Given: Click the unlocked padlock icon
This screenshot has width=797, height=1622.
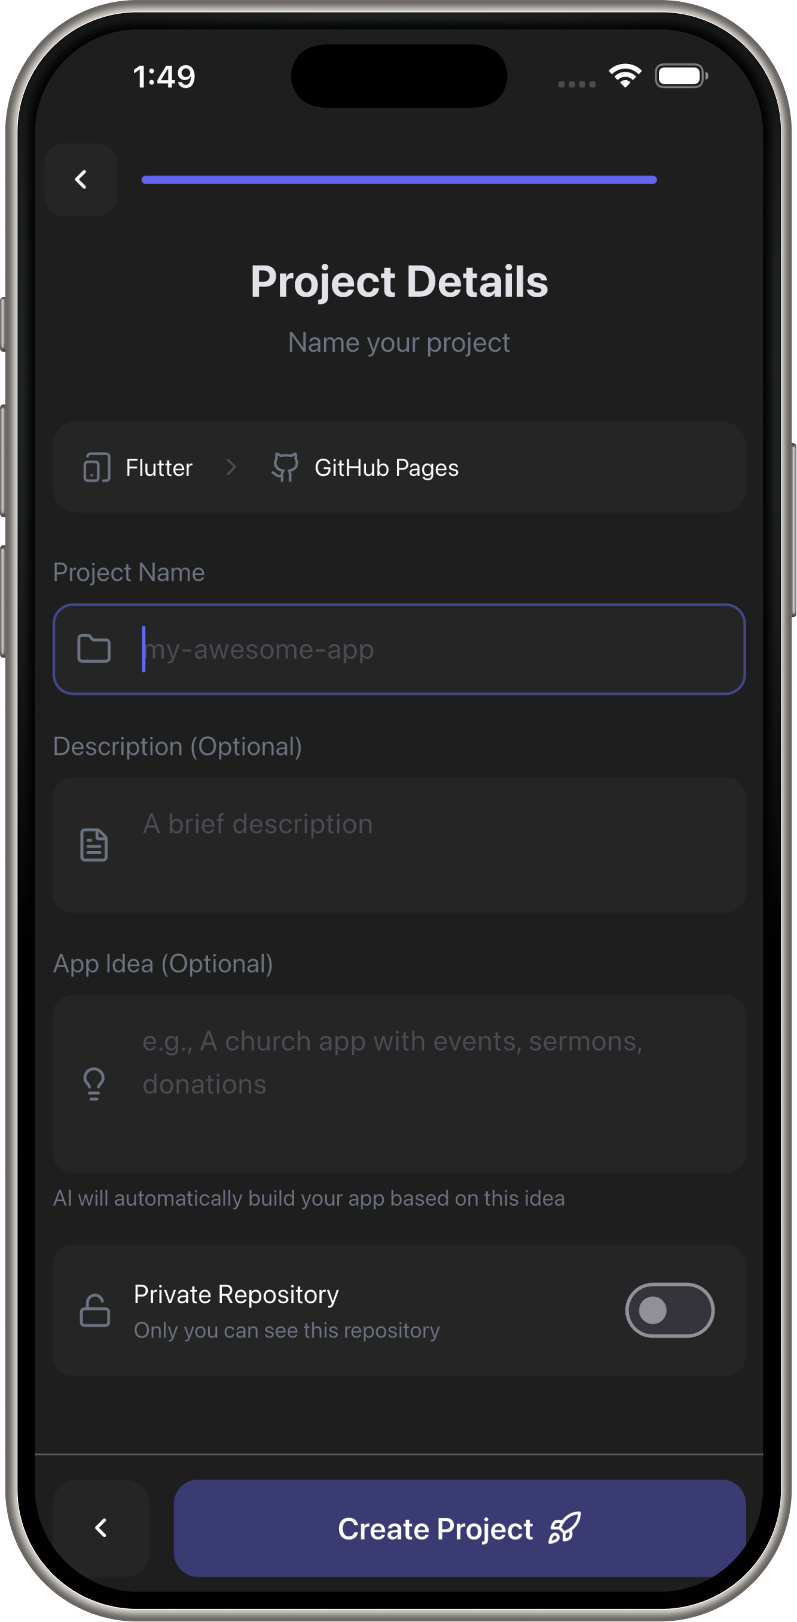Looking at the screenshot, I should click(x=95, y=1310).
